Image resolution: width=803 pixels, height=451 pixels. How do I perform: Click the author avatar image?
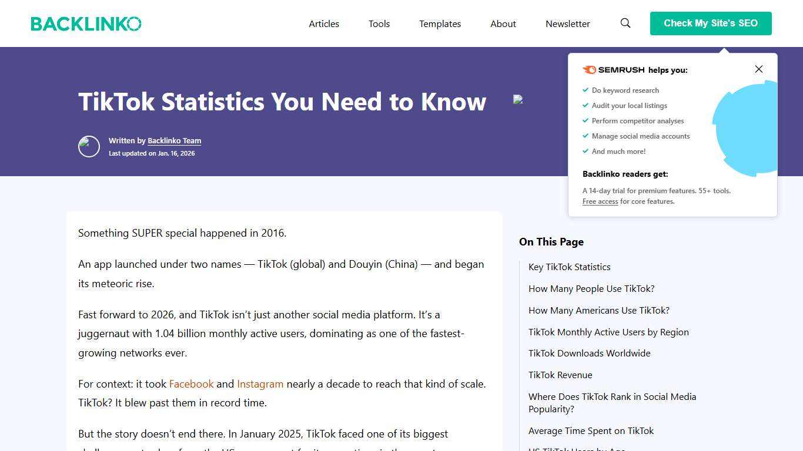[x=89, y=146]
